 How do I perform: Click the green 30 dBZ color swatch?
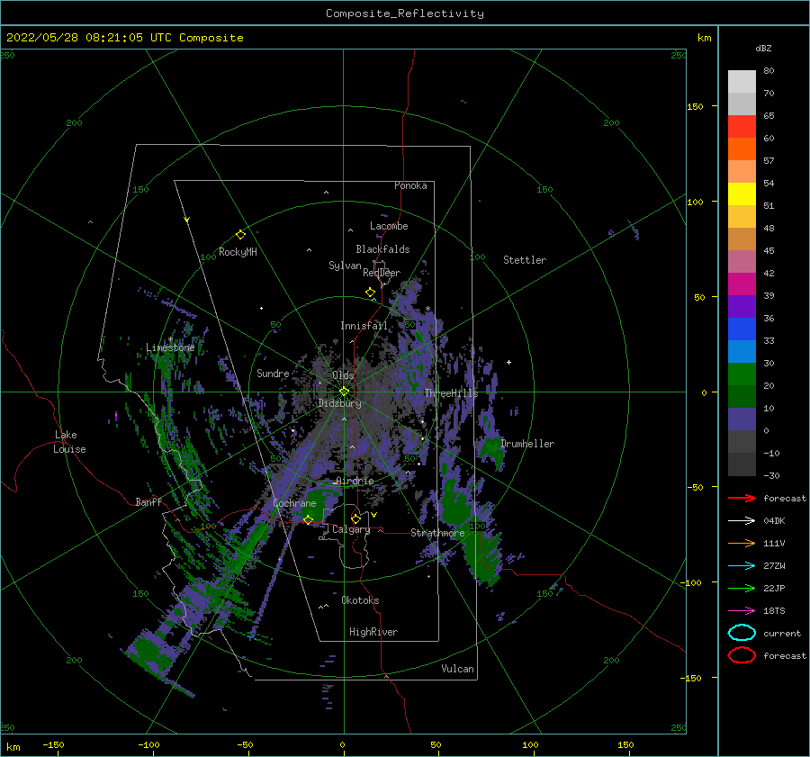tap(742, 374)
